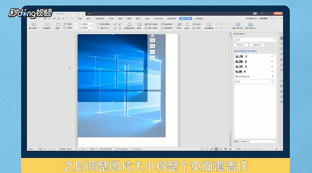Select the inserted Windows wallpaper image
Viewport: 312px width, 173px height.
pos(113,68)
